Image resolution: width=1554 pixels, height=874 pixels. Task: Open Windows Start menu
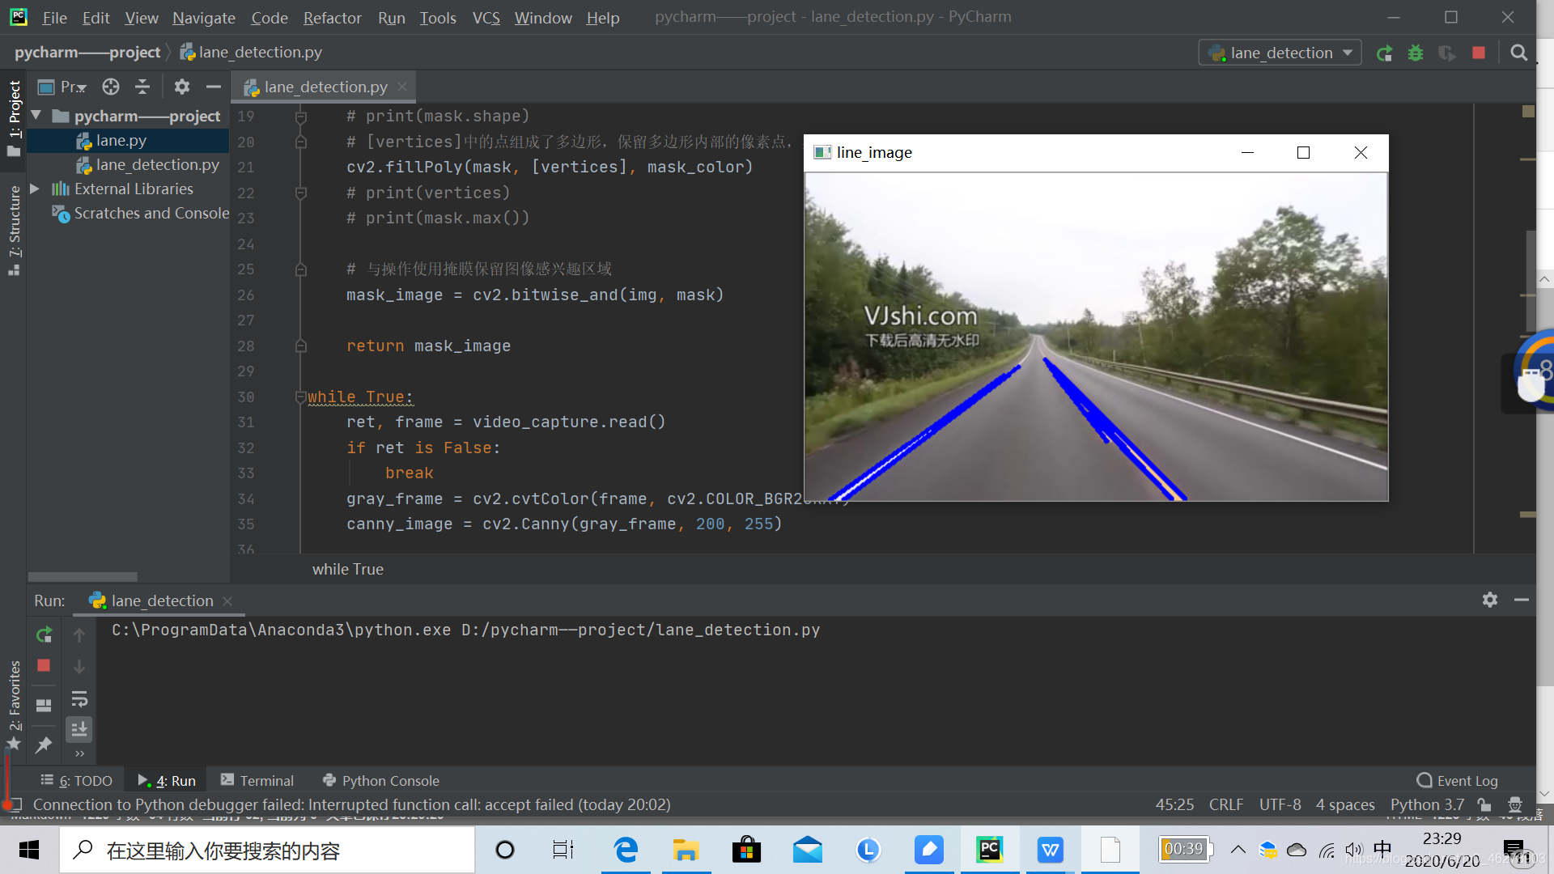click(x=29, y=850)
